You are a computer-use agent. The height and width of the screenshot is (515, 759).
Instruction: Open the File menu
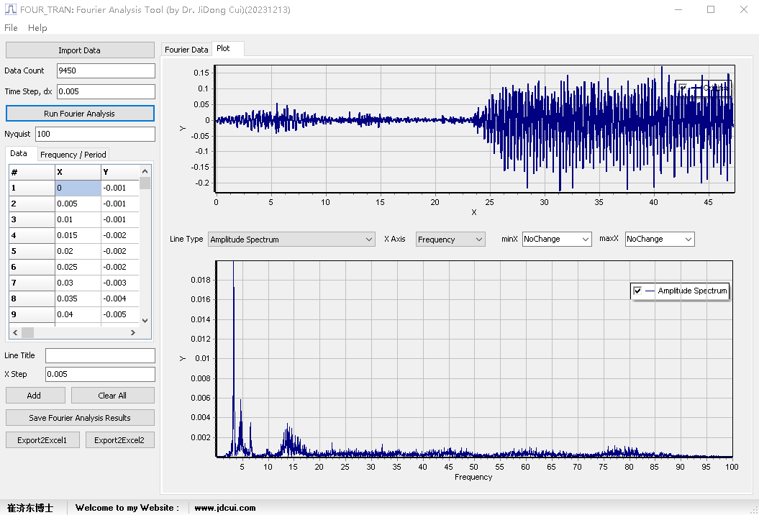point(11,27)
